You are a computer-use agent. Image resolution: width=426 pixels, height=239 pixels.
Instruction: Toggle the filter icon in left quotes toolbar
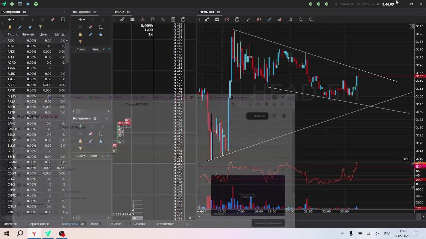click(40, 27)
